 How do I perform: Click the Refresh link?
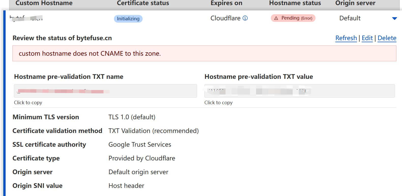pos(346,38)
